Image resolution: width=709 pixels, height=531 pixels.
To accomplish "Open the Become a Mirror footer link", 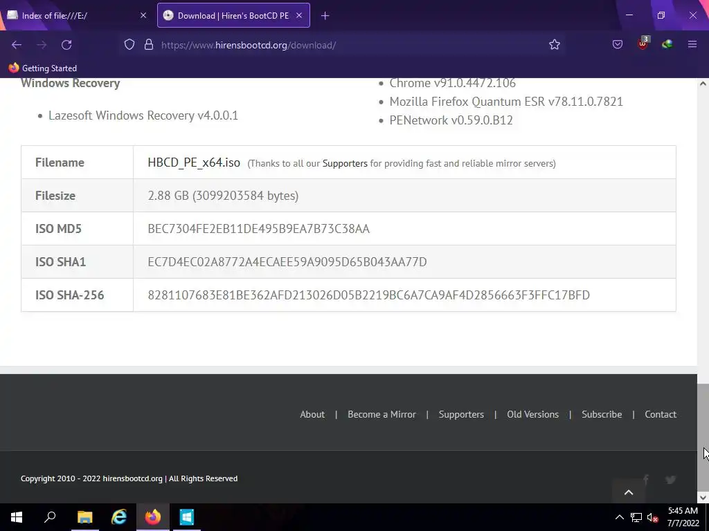I will tap(382, 414).
